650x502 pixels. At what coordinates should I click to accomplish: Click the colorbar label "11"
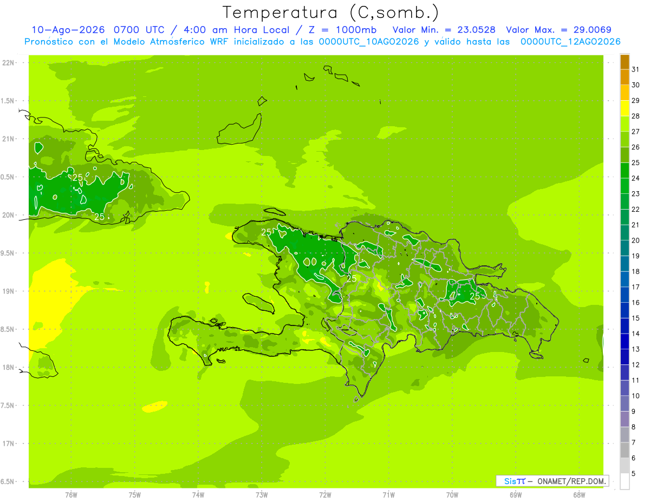coord(636,380)
